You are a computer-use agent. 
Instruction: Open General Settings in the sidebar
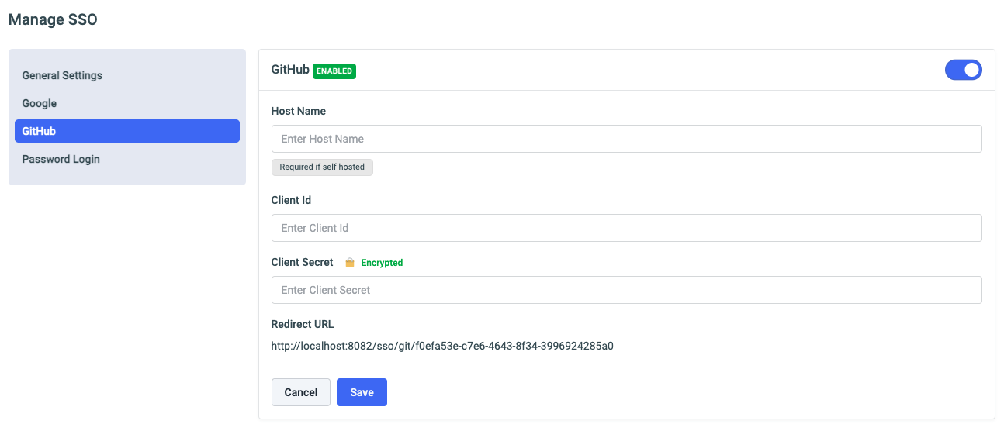coord(62,76)
